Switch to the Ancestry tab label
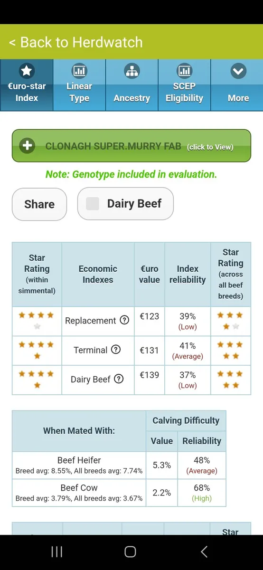 click(x=131, y=98)
